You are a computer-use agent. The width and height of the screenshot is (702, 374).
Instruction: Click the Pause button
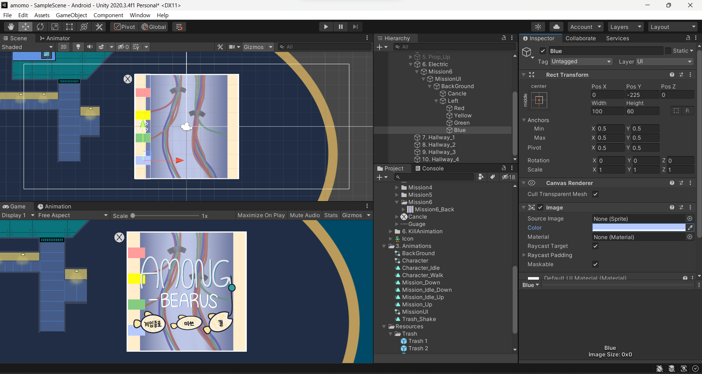click(x=340, y=27)
